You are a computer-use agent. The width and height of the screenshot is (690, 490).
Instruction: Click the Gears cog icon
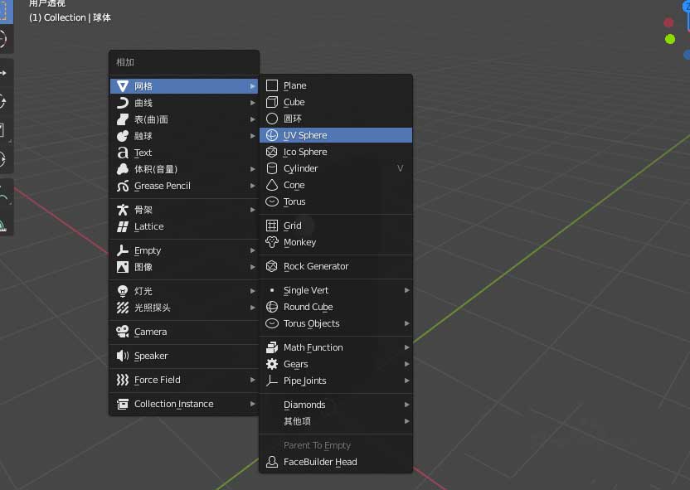pos(272,364)
